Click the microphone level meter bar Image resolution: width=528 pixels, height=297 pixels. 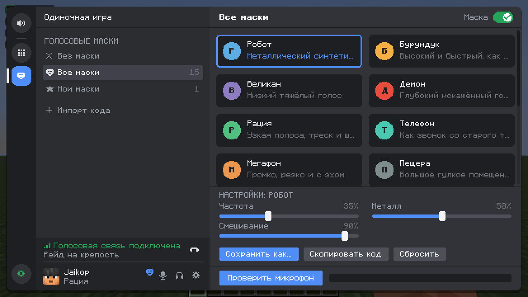point(420,278)
